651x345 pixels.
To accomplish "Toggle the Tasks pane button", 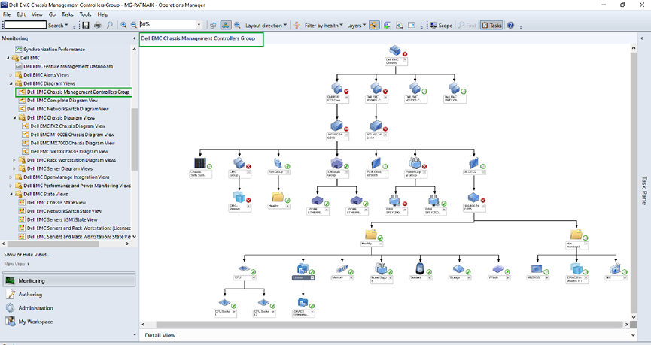I will pyautogui.click(x=491, y=26).
